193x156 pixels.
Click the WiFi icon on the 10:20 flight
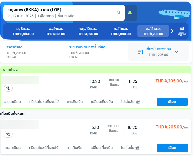pyautogui.click(x=8, y=88)
